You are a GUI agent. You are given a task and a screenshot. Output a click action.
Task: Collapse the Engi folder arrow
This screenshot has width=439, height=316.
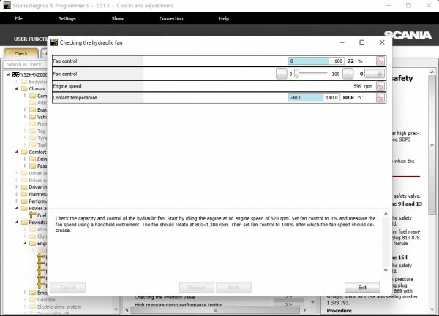[x=25, y=244]
